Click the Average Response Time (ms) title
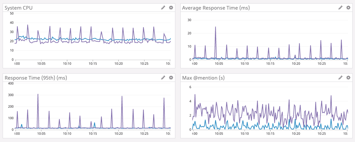The height and width of the screenshot is (142, 355). click(216, 8)
